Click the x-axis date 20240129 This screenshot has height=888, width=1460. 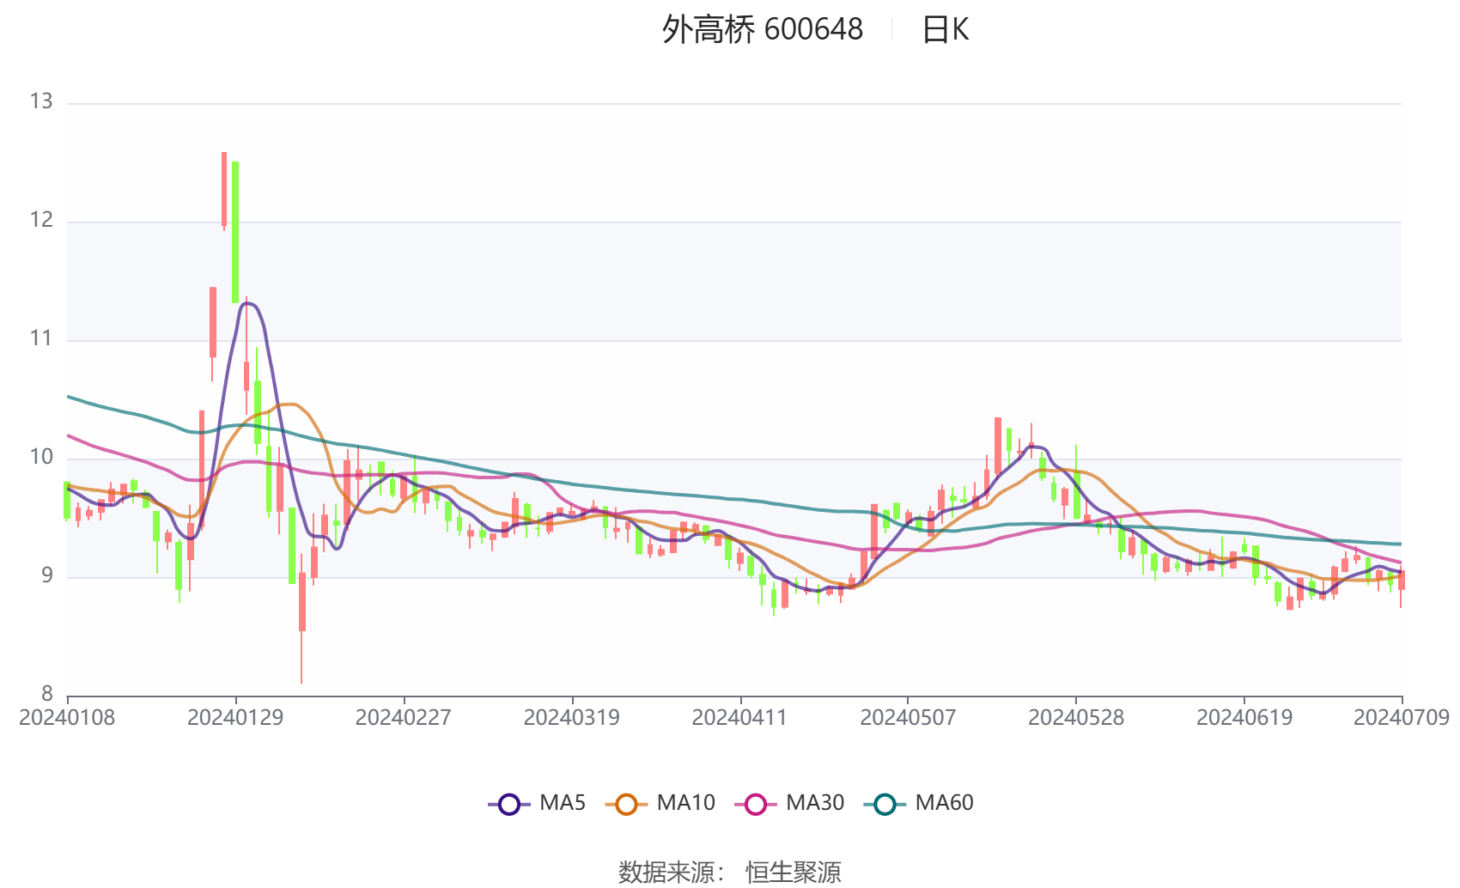pos(235,718)
